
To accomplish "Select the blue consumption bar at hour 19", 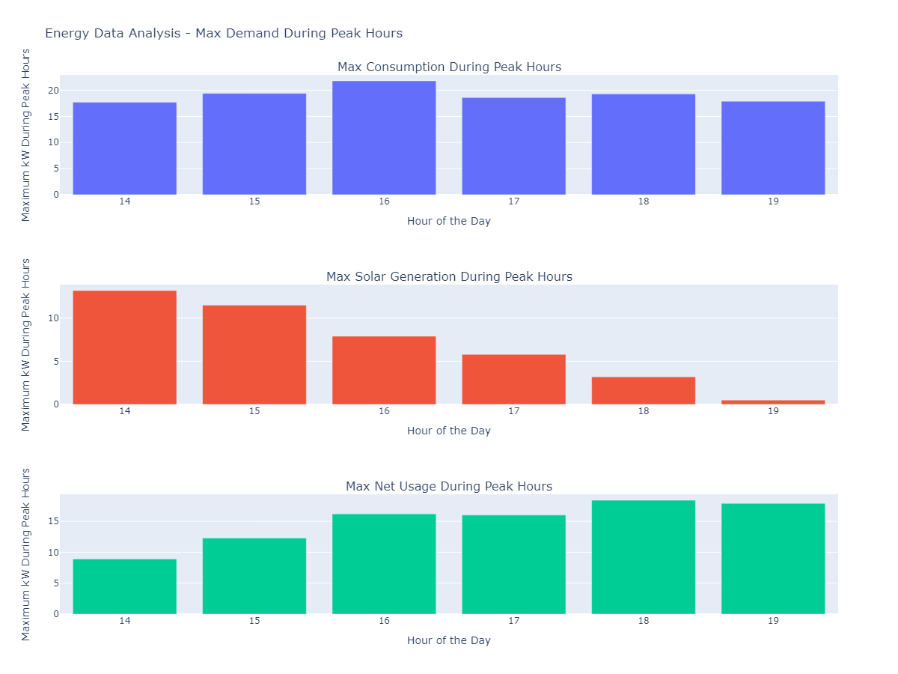I will (x=773, y=148).
